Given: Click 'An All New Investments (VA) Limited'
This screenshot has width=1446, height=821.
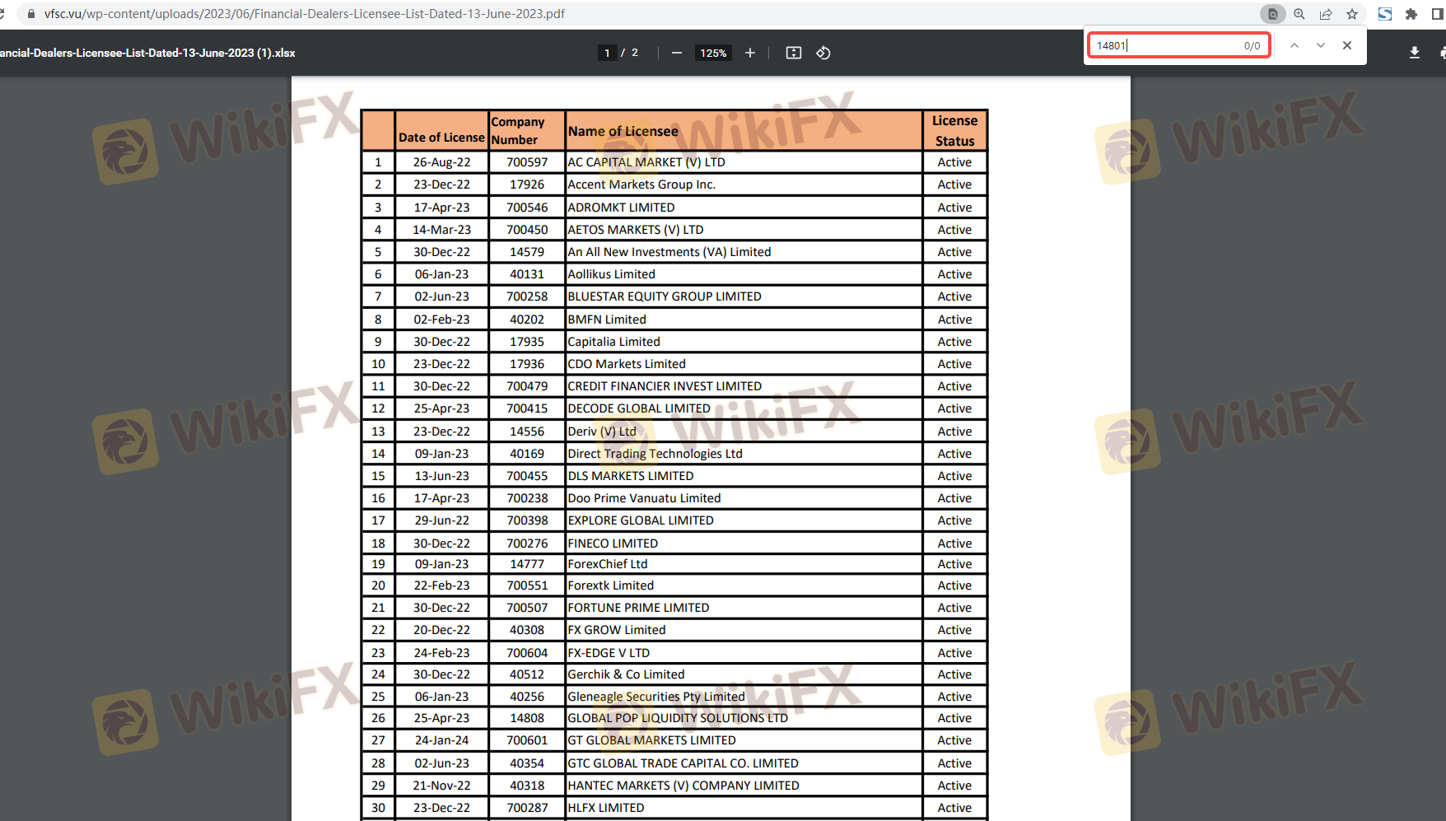Looking at the screenshot, I should point(669,252).
